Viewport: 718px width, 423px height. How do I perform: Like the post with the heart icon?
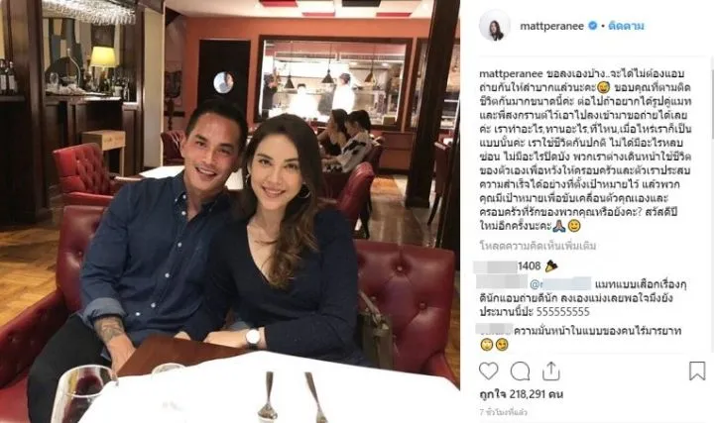point(488,370)
